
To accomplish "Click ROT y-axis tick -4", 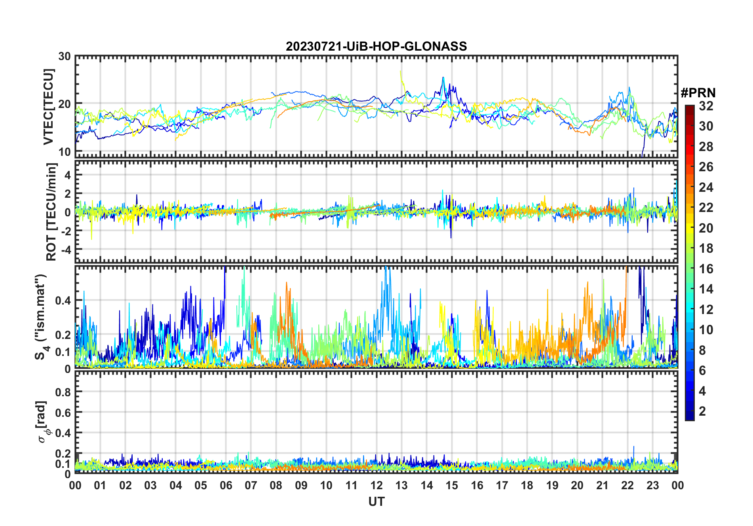I will point(66,249).
